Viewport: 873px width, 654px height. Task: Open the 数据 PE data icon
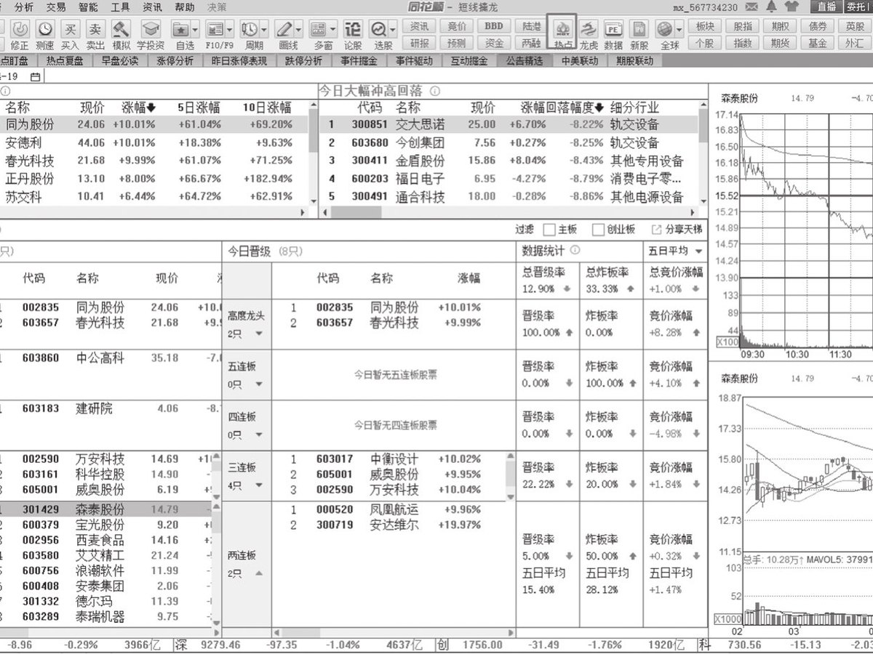coord(613,30)
